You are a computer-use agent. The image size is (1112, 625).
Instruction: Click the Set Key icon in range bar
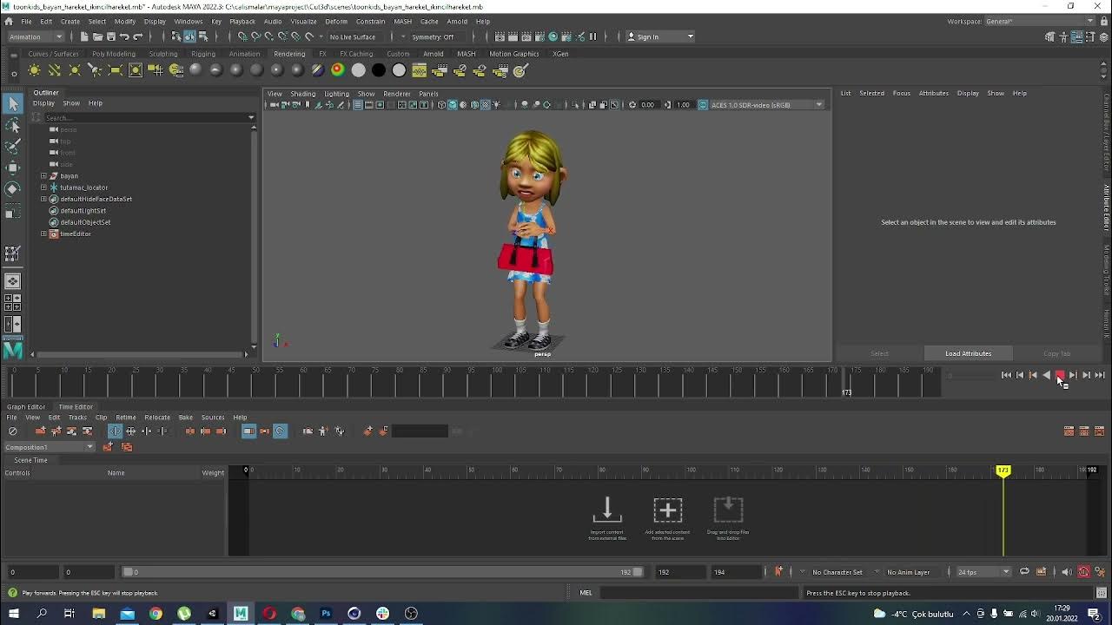pos(778,571)
